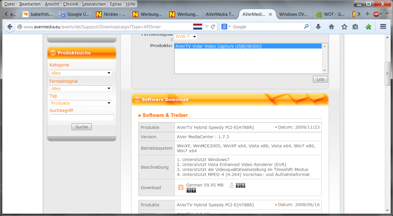
Task: Show bookmarks list icon
Action: point(355,27)
